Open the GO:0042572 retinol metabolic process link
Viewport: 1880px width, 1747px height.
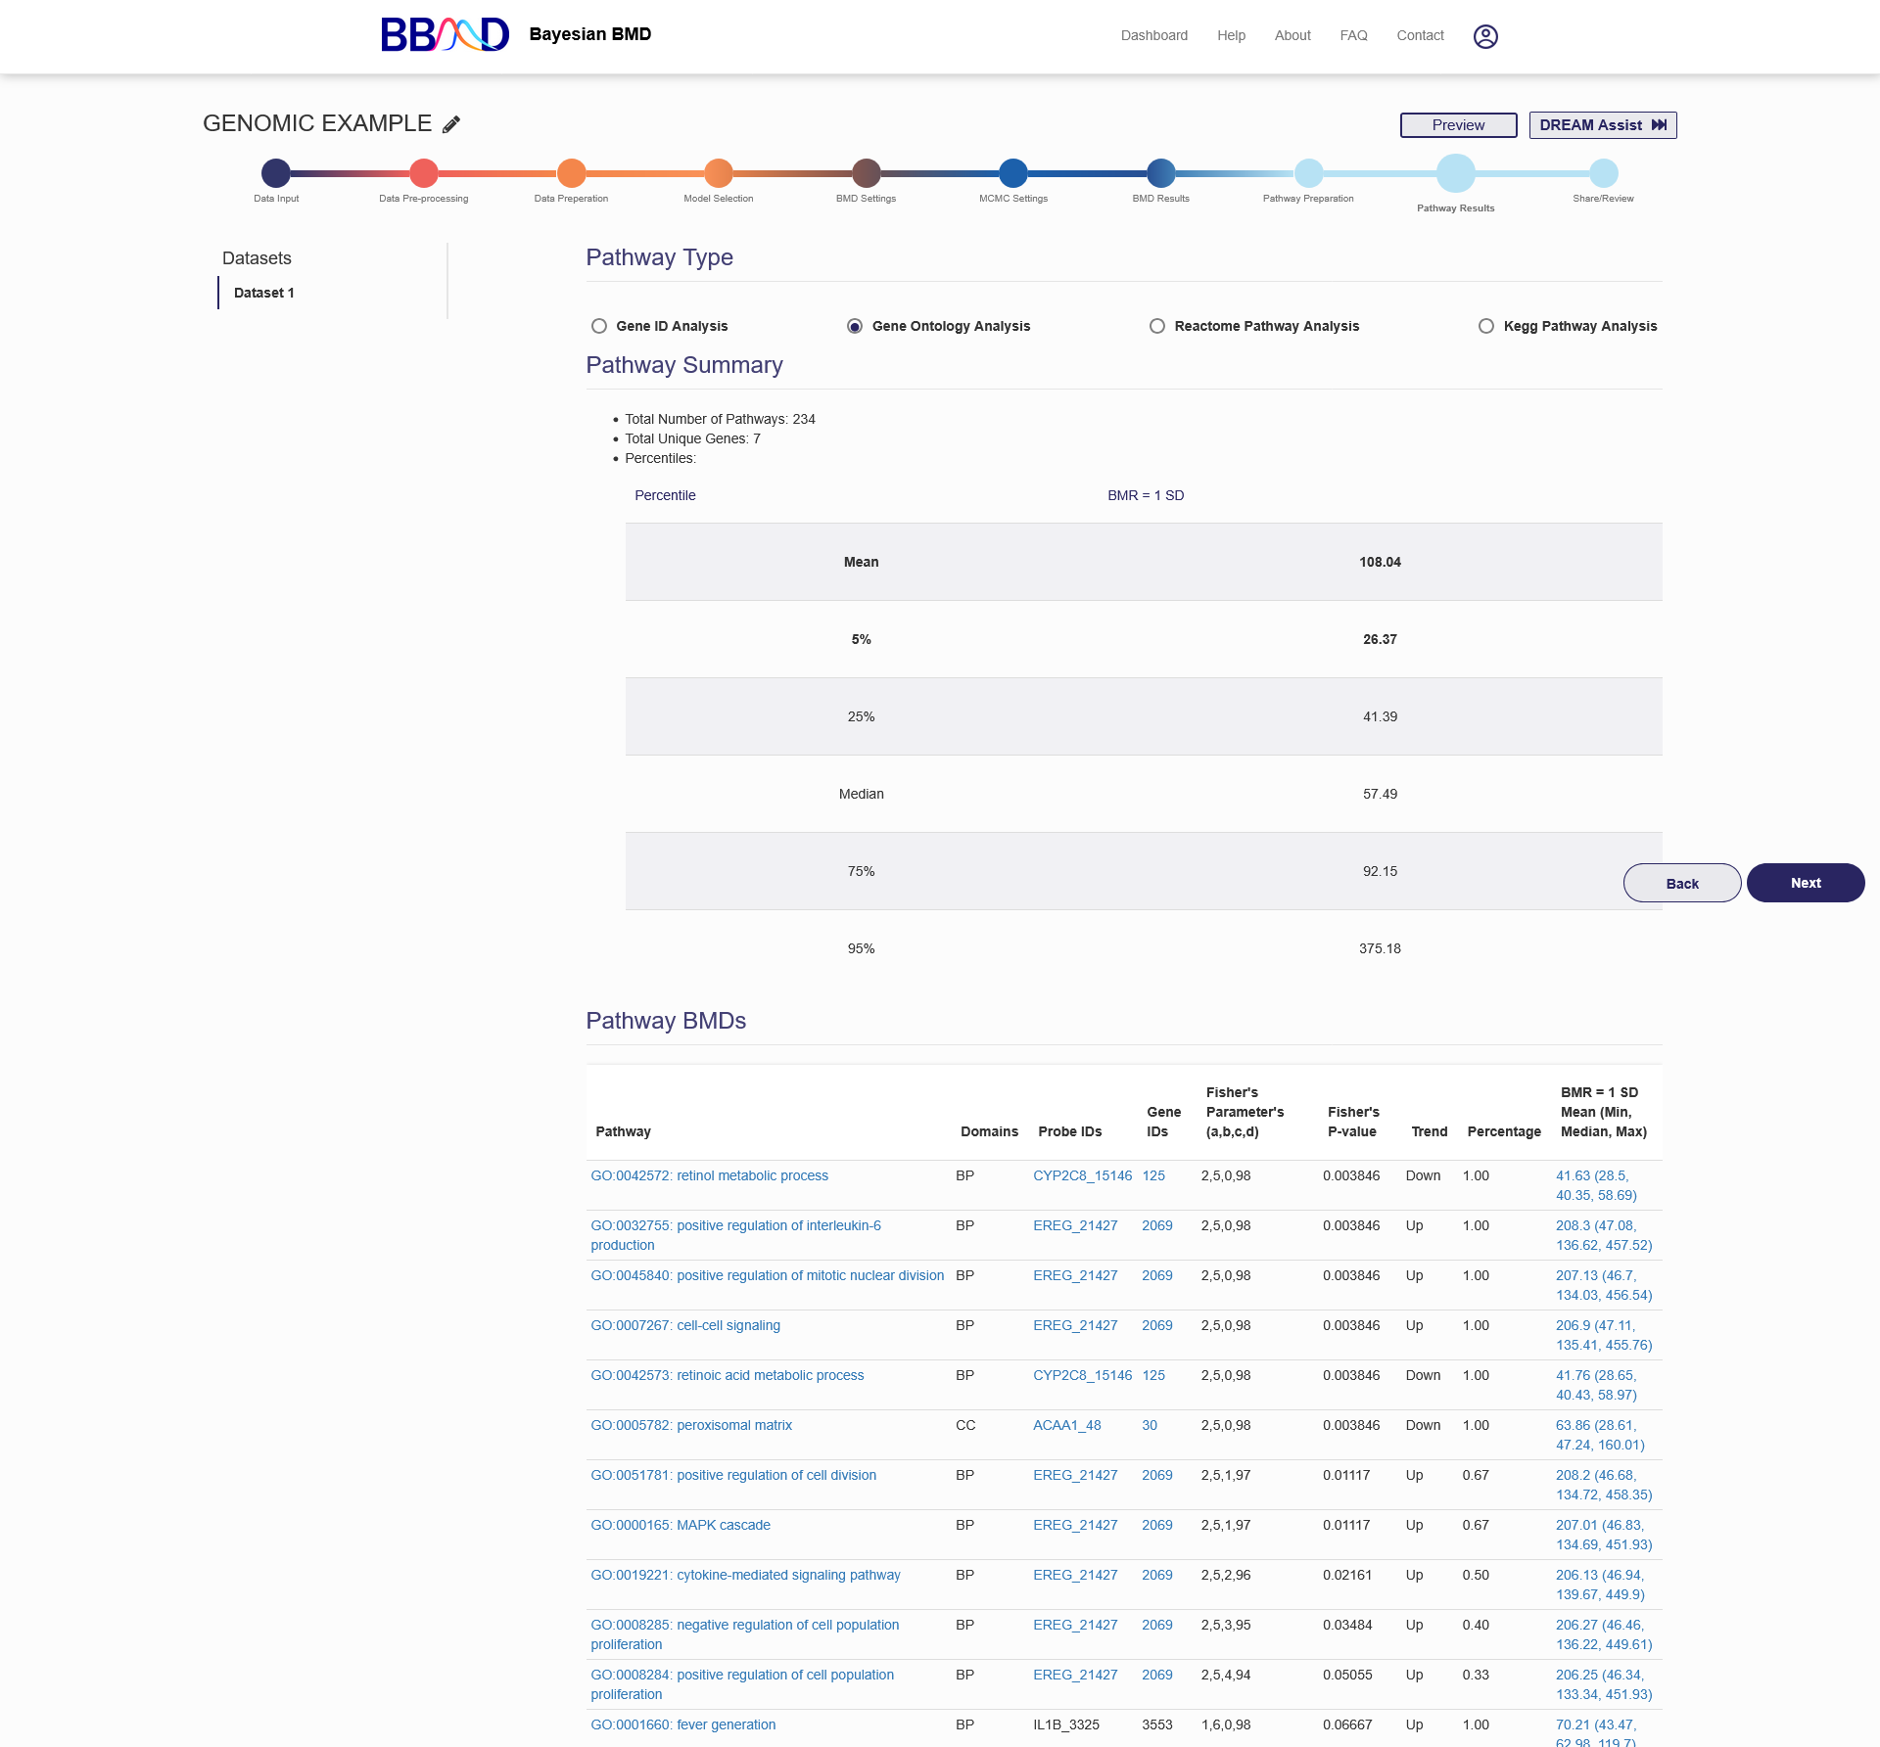(x=709, y=1175)
